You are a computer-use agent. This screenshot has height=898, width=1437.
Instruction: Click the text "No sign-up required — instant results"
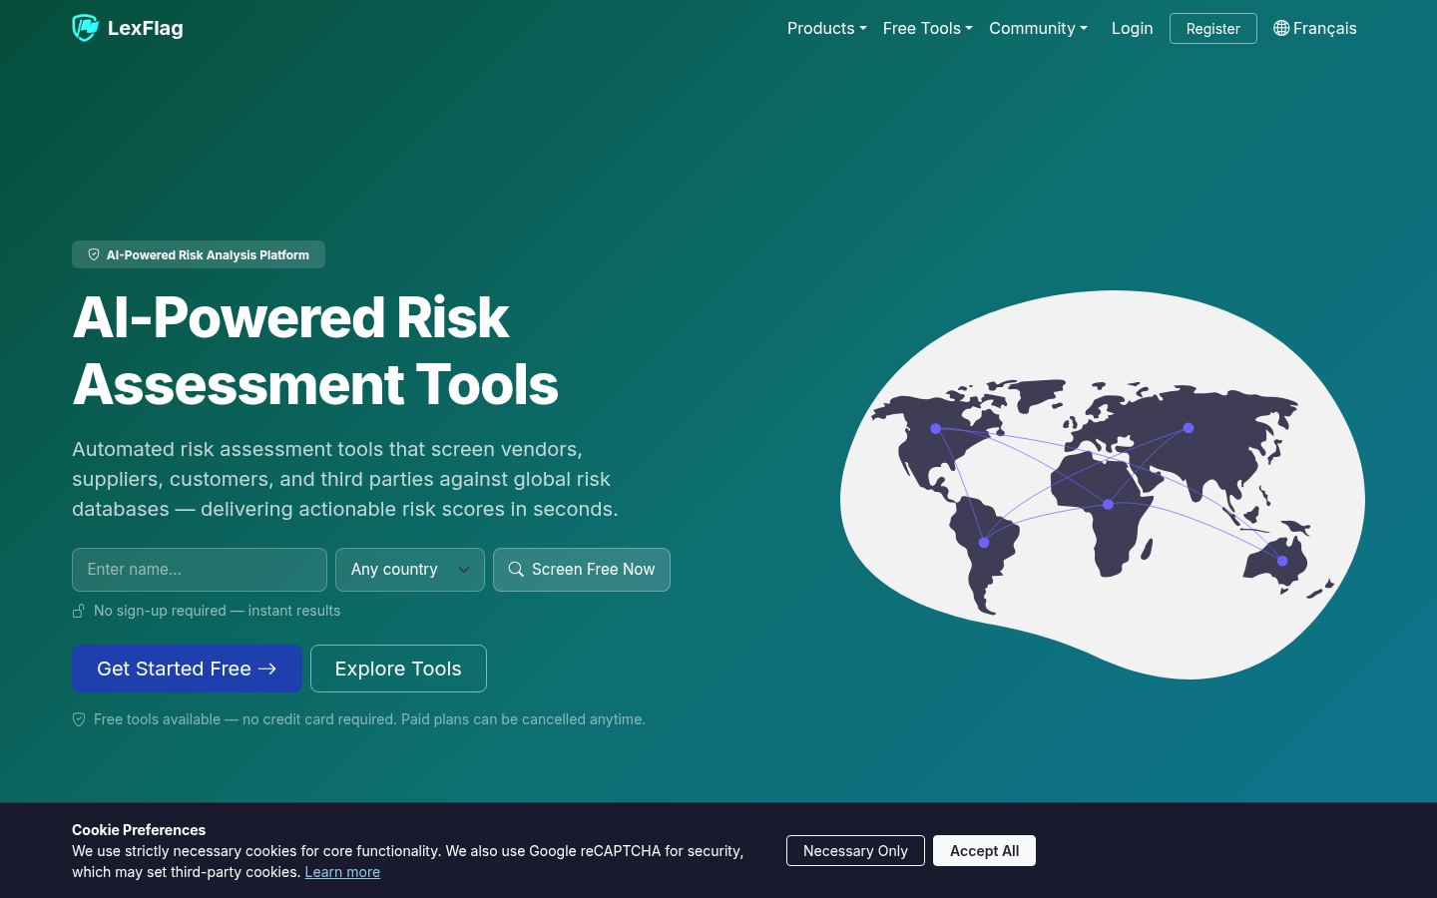217,611
